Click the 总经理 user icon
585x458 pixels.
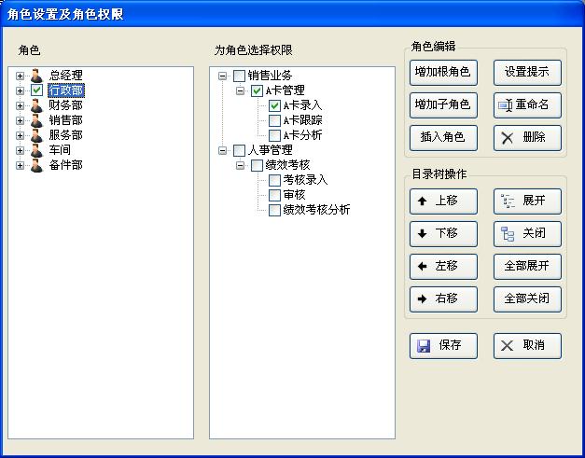coord(36,76)
